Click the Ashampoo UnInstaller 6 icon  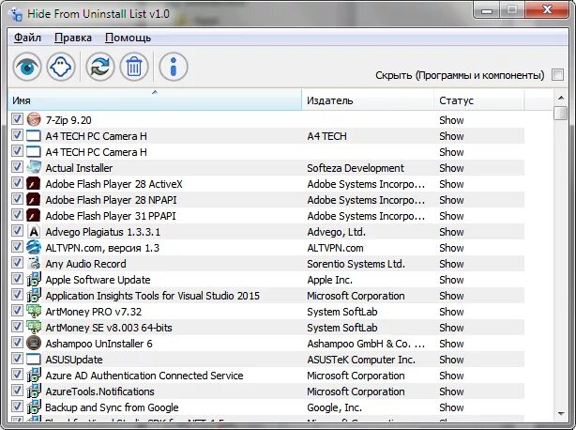[34, 344]
